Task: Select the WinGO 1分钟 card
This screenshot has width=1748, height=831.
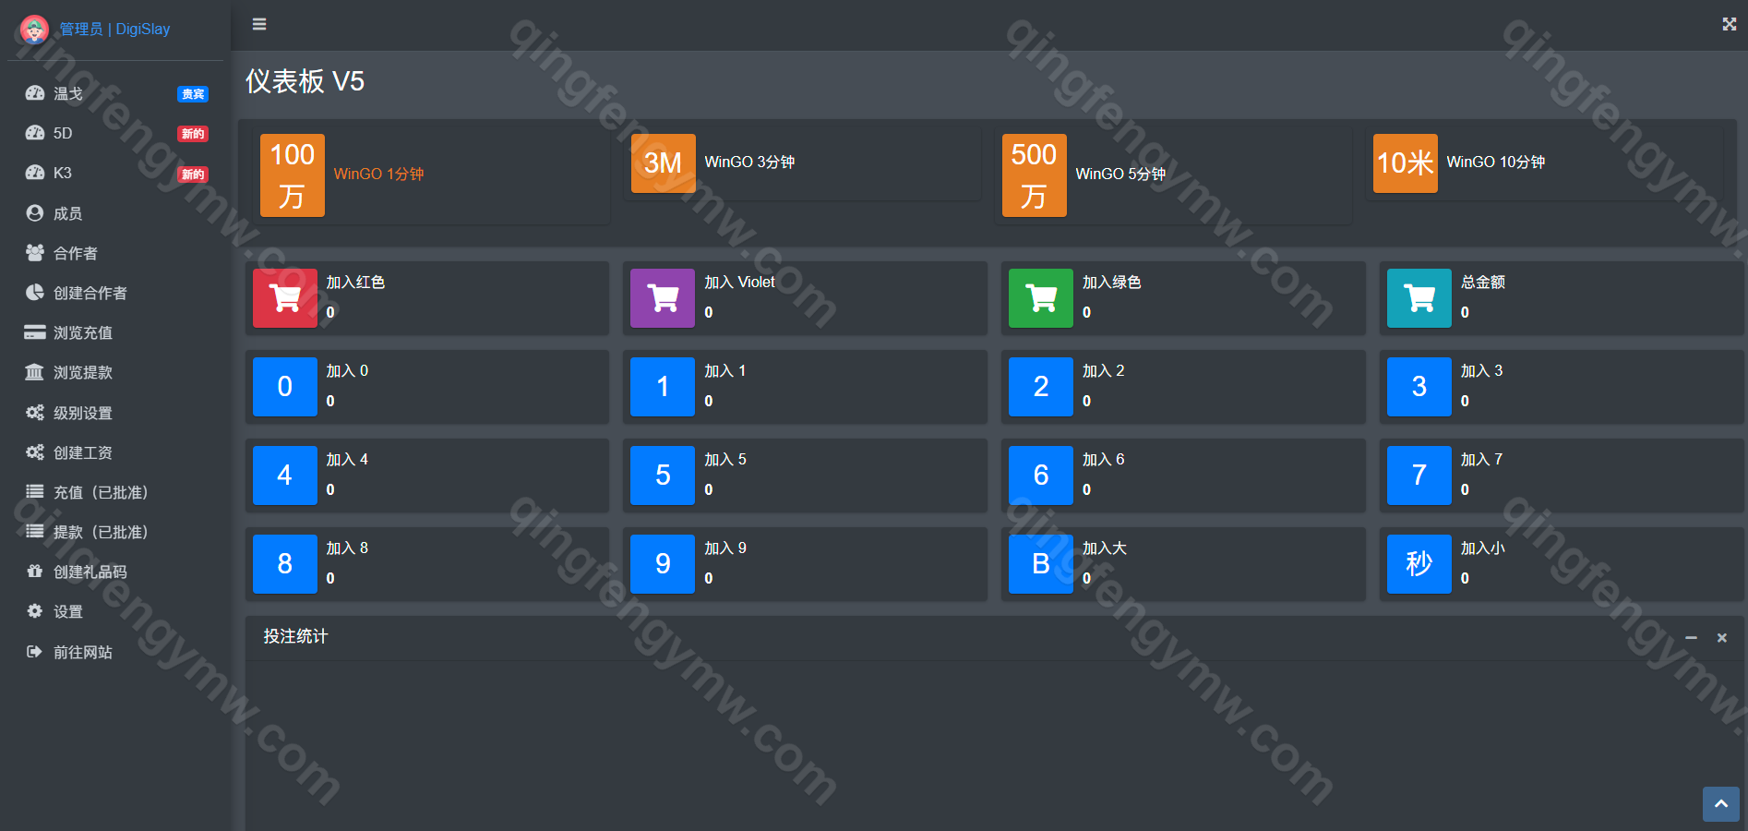Action: point(431,175)
